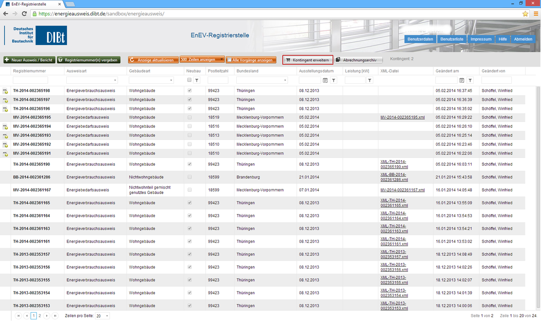Click the Kontingent erweitern button
The image size is (541, 328).
[x=308, y=60]
